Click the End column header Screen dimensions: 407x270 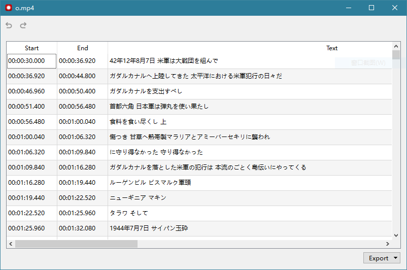click(x=82, y=48)
